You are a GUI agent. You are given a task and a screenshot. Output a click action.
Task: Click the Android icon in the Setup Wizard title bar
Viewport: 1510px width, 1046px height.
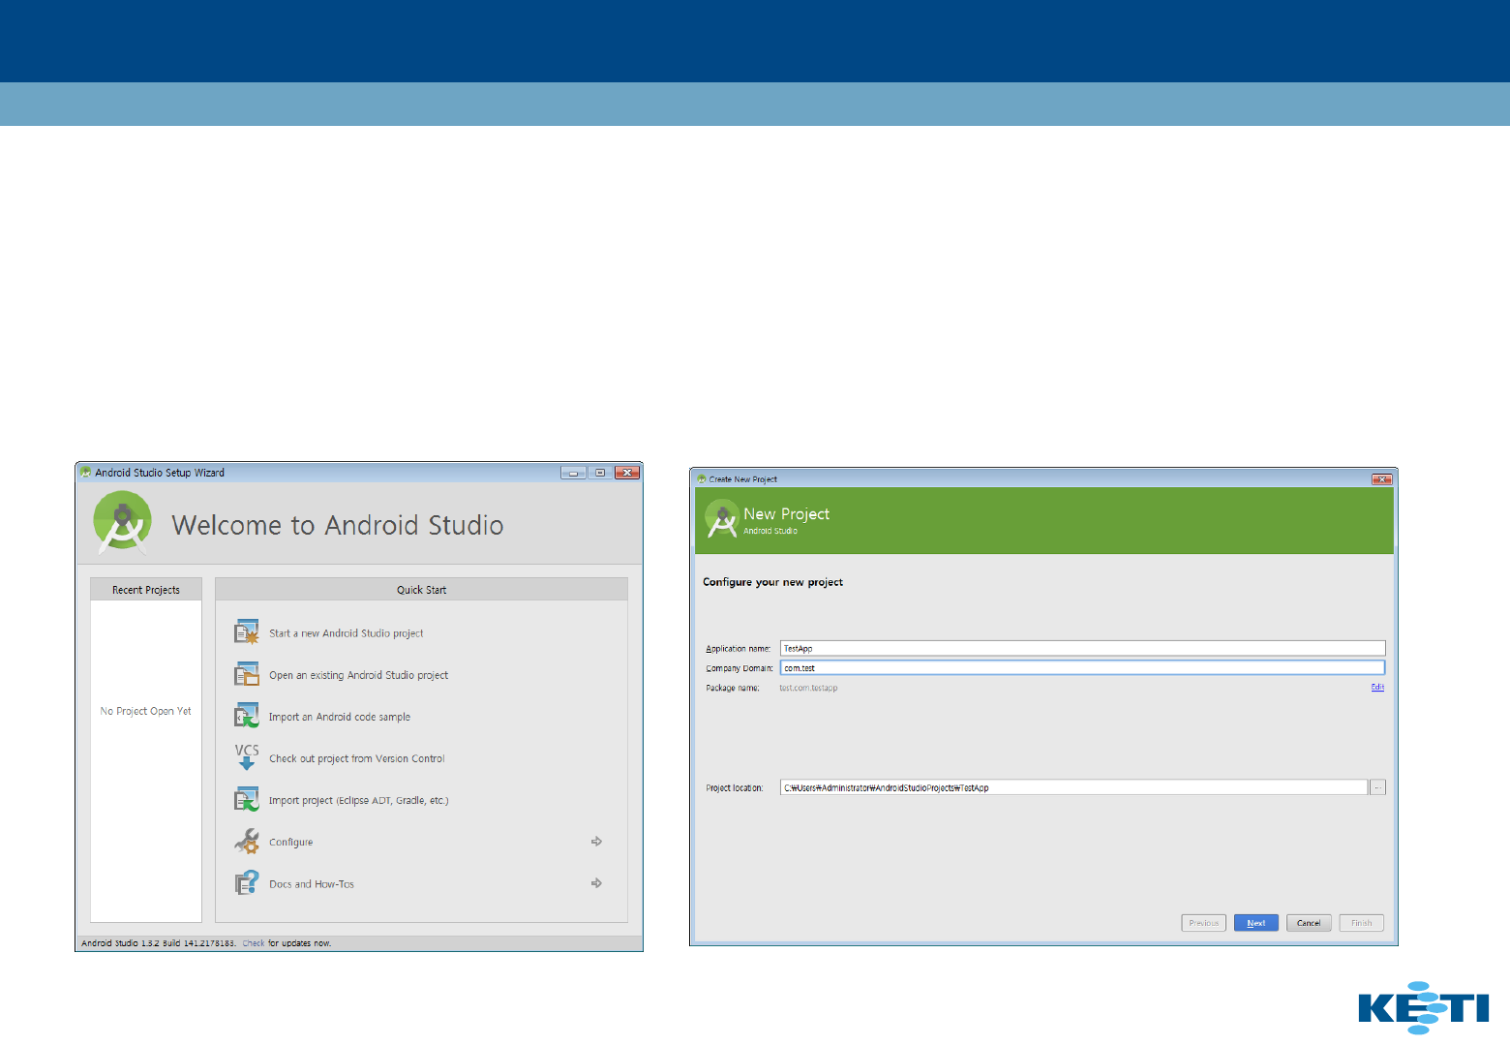point(86,473)
